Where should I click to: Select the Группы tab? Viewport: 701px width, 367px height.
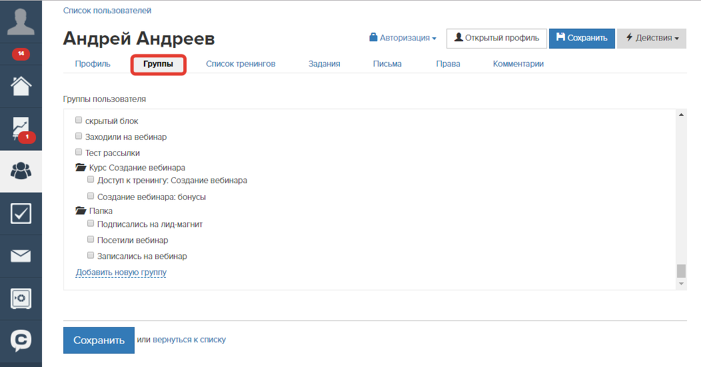click(x=159, y=65)
